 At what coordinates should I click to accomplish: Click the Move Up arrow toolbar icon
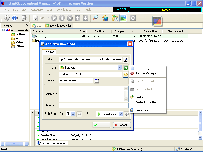[x=78, y=18]
